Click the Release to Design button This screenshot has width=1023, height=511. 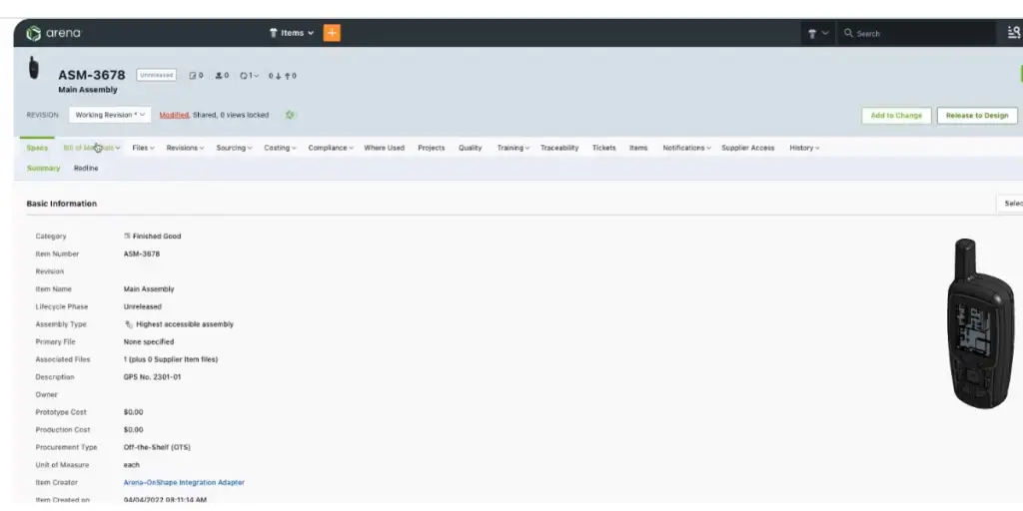[977, 116]
